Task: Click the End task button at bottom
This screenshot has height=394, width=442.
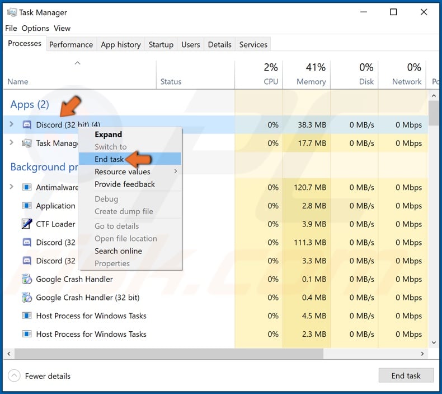Action: (406, 376)
